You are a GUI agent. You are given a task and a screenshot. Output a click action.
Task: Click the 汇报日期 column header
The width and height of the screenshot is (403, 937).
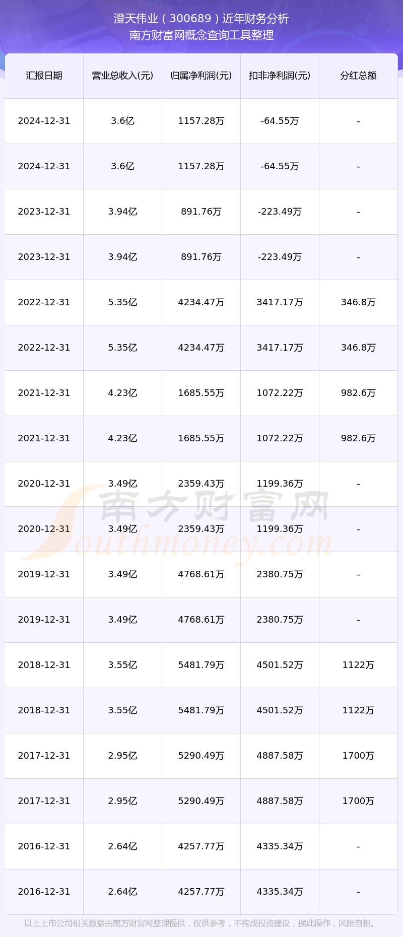tap(44, 76)
